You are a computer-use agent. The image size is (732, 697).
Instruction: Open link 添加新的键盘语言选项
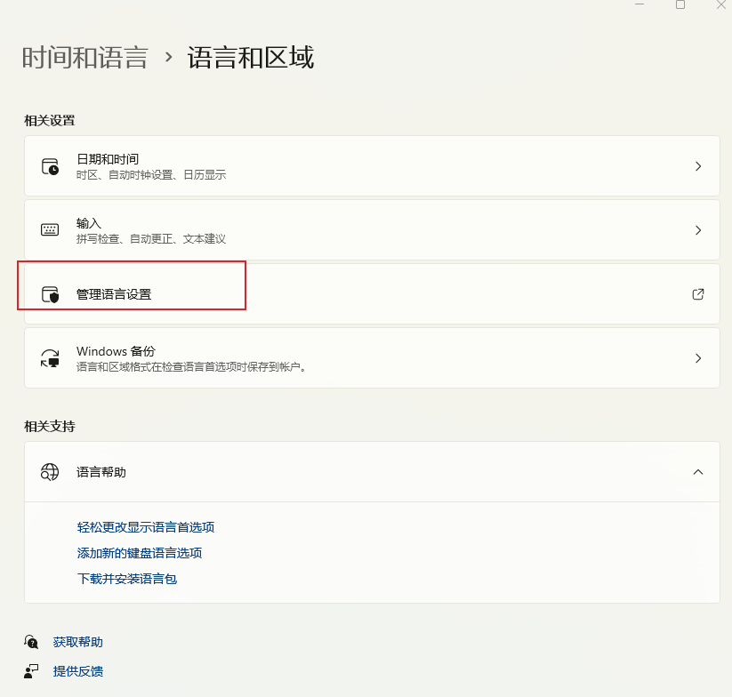(x=140, y=553)
